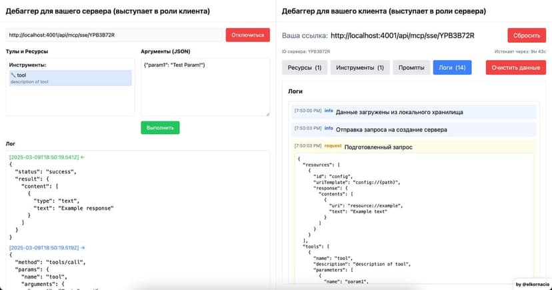Image resolution: width=552 pixels, height=290 pixels.
Task: Click the blue outgoing arrow in the log
Action: tap(83, 247)
